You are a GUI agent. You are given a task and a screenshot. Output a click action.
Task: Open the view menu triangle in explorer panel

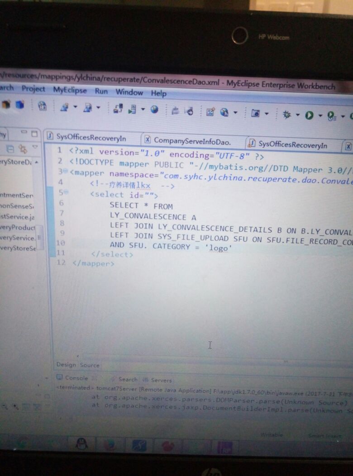(35, 148)
